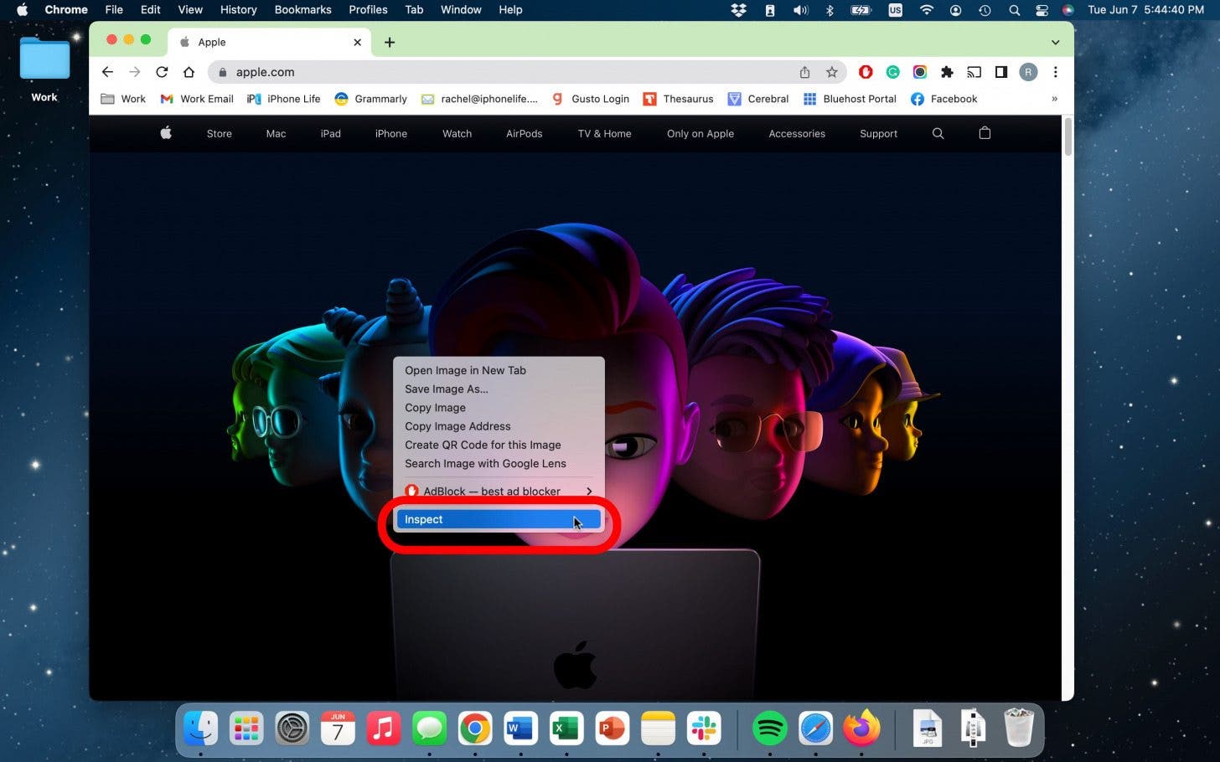This screenshot has height=762, width=1220.
Task: Visit the Watch page
Action: [x=457, y=134]
